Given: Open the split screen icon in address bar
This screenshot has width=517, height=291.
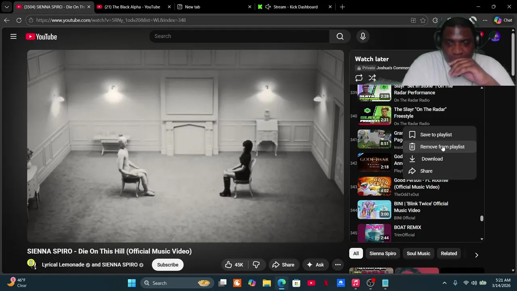Looking at the screenshot, I should [413, 20].
